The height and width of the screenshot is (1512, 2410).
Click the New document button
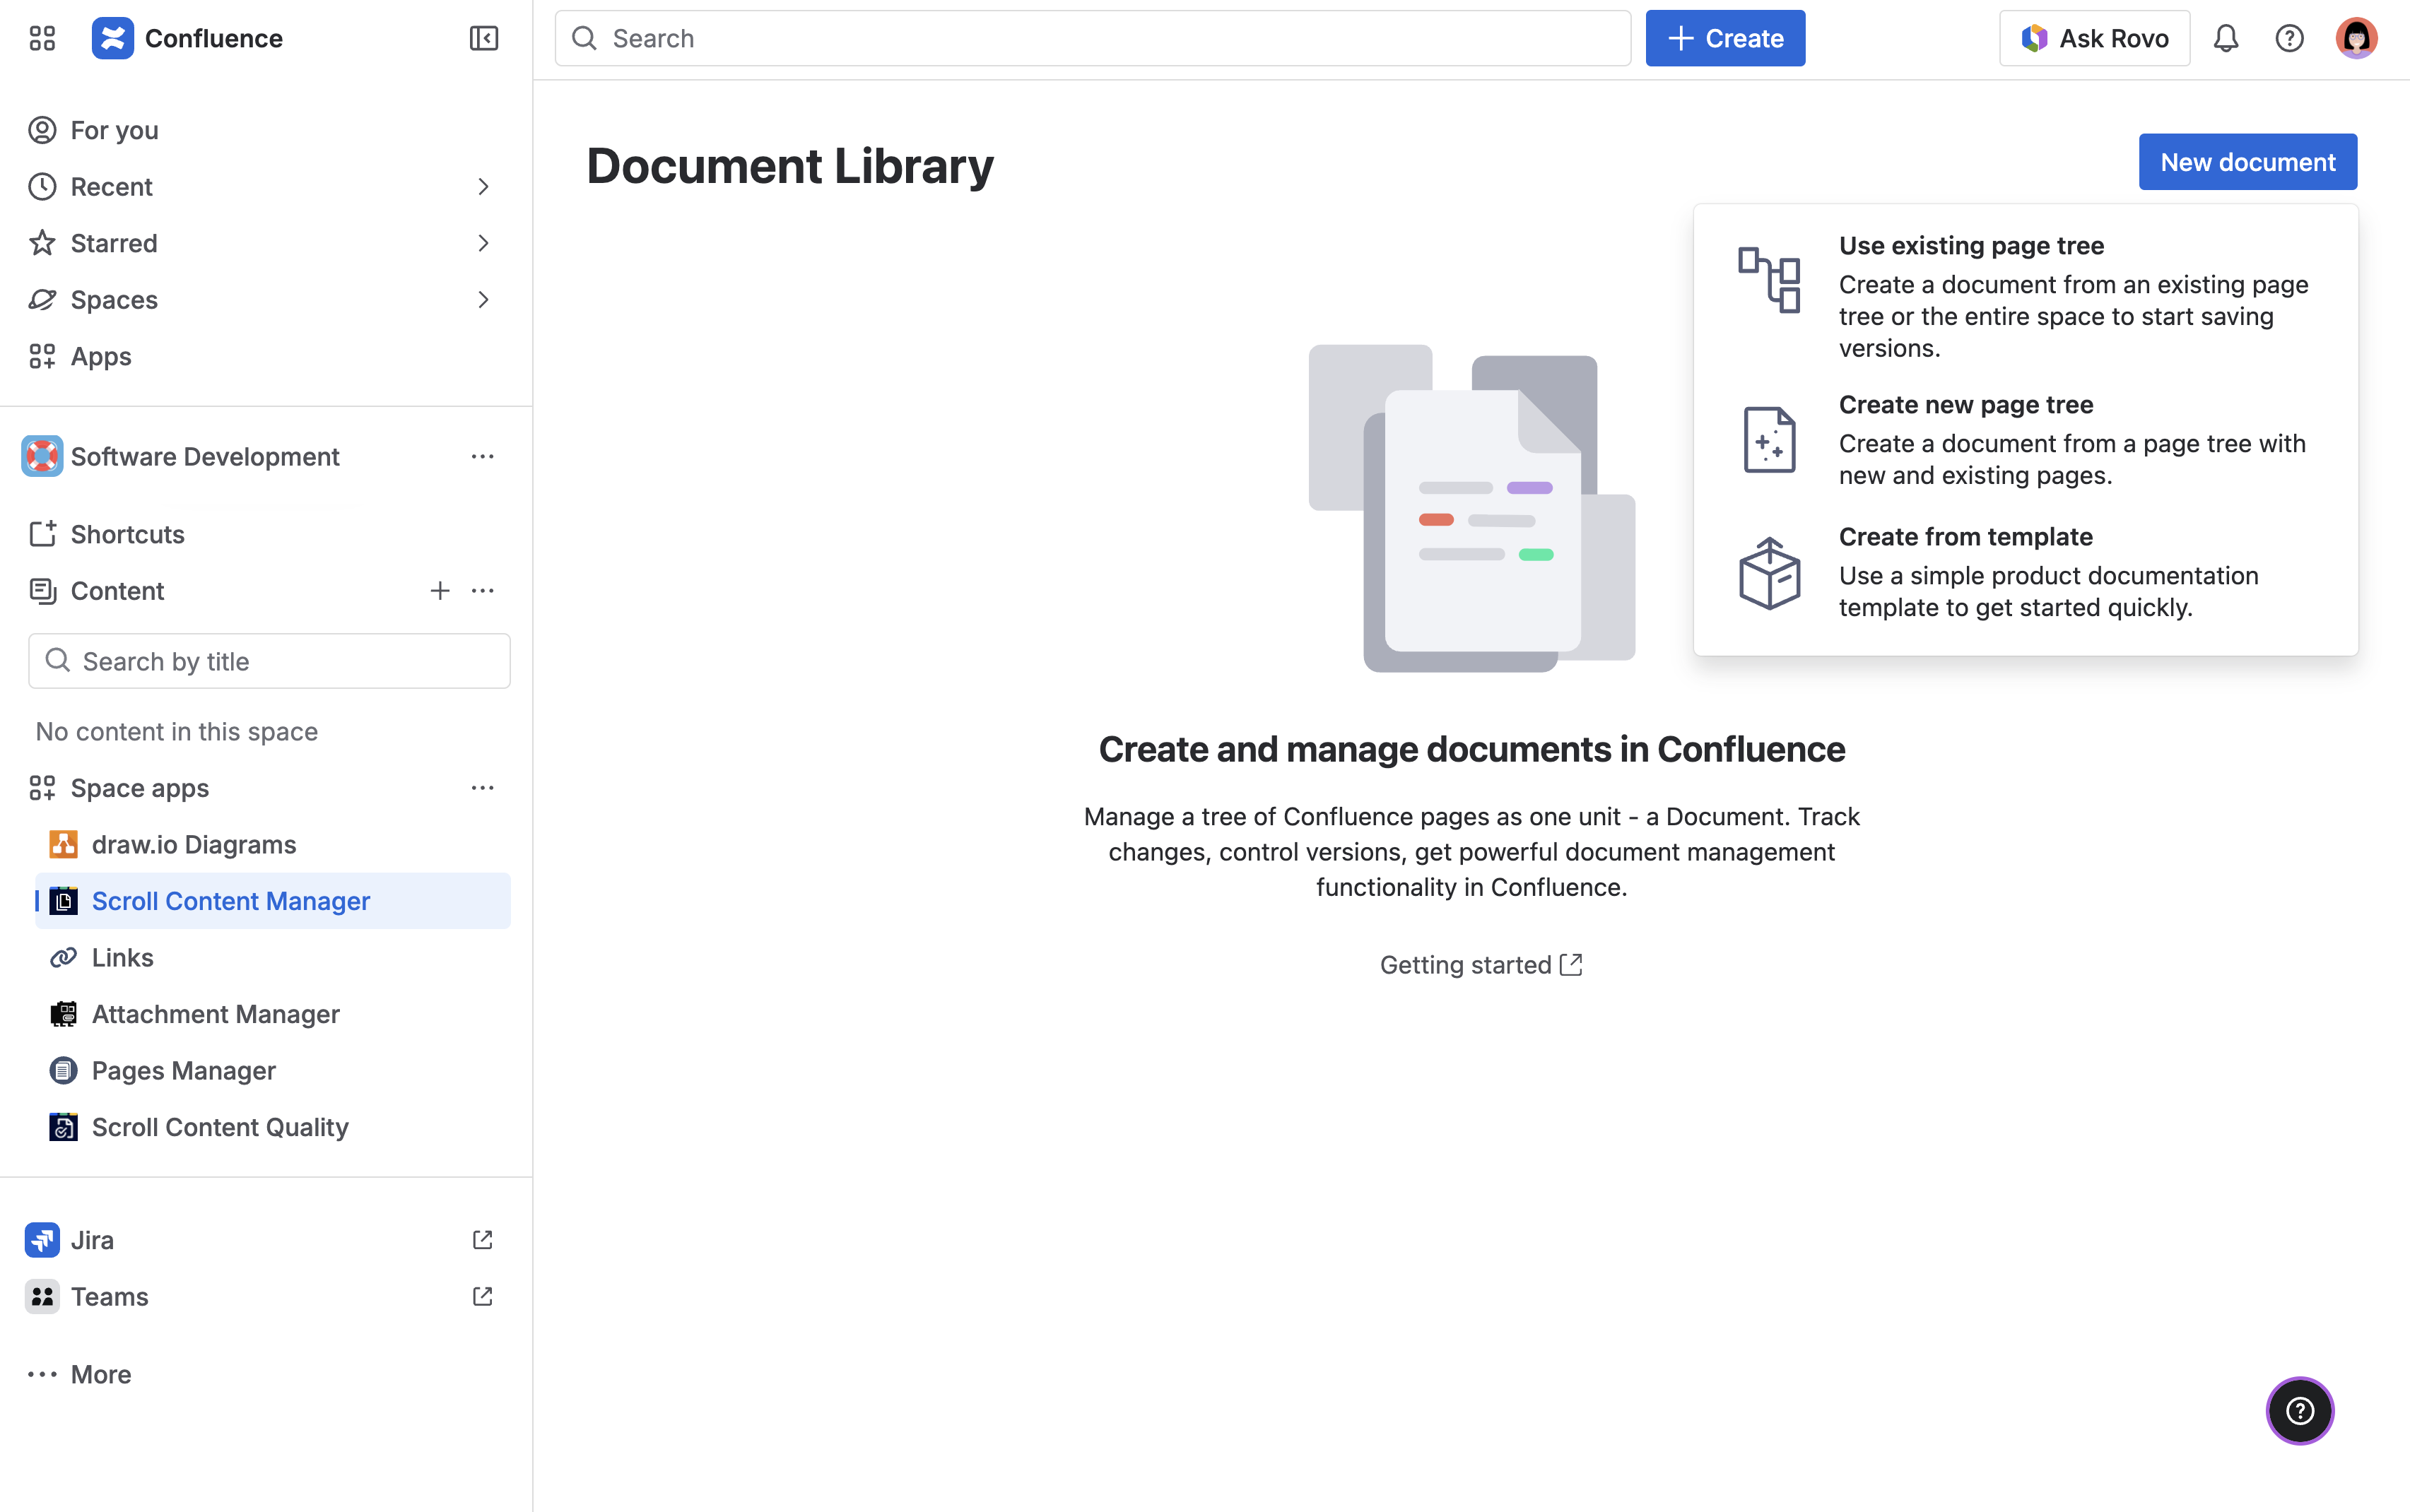tap(2247, 161)
